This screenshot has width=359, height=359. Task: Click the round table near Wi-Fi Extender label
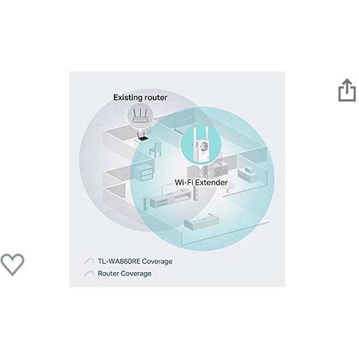pos(228,187)
